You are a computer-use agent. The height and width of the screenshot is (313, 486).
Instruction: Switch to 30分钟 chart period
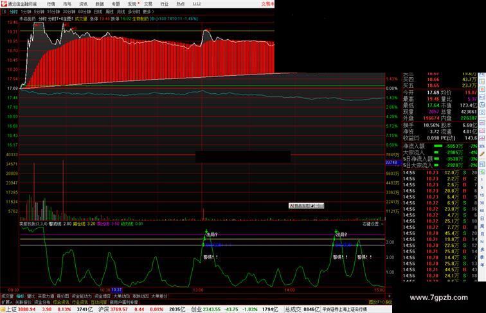[x=69, y=12]
